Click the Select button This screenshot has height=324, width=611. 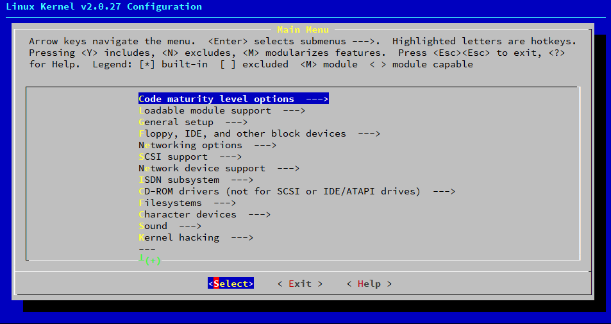point(231,284)
